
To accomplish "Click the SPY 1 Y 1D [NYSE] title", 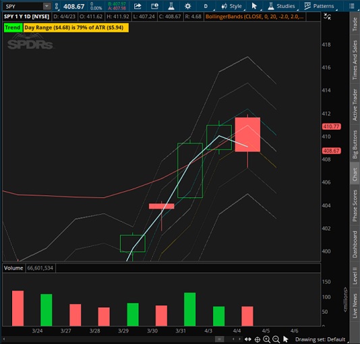I will (x=27, y=17).
